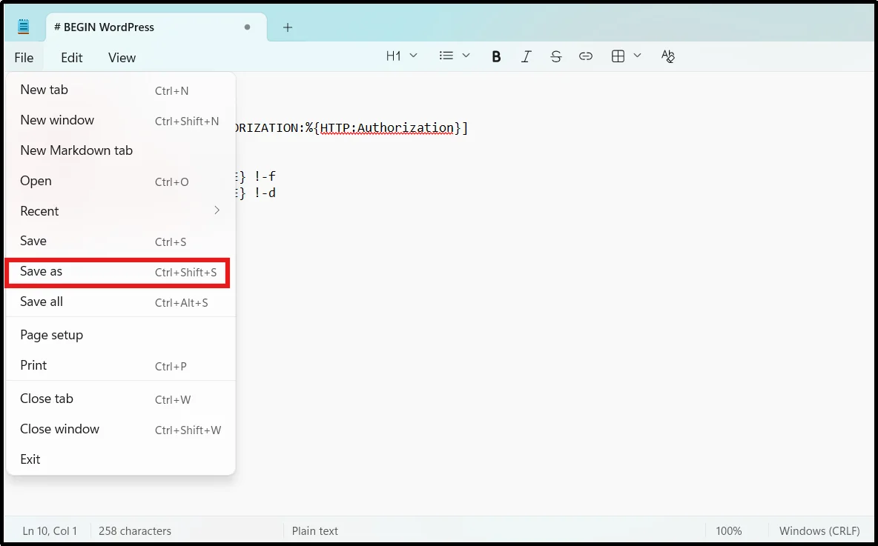878x546 pixels.
Task: Click the Notepad app icon in title bar
Action: [23, 26]
